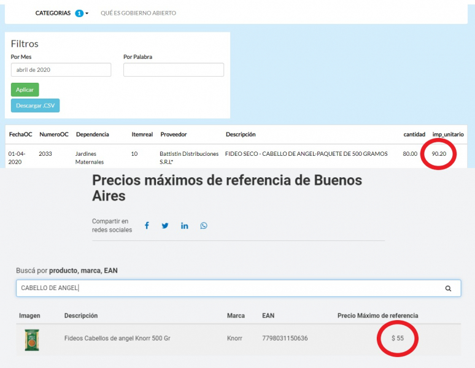This screenshot has width=475, height=368.
Task: Share on Facebook icon
Action: (x=147, y=226)
